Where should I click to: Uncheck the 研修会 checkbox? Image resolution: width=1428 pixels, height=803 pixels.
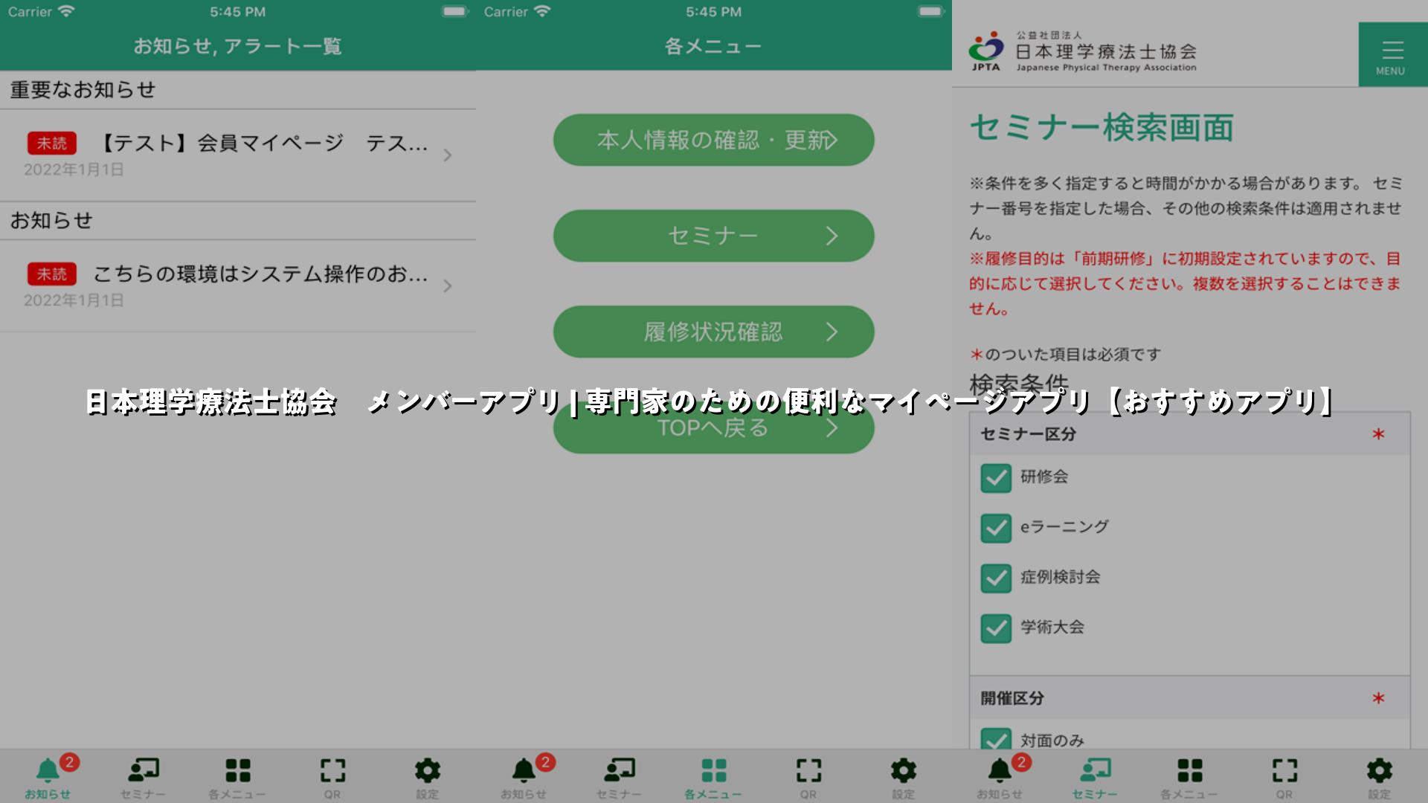point(996,478)
